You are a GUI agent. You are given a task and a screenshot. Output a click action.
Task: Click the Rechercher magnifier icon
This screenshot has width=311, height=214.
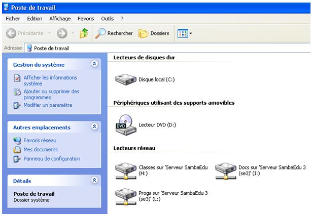tap(100, 33)
